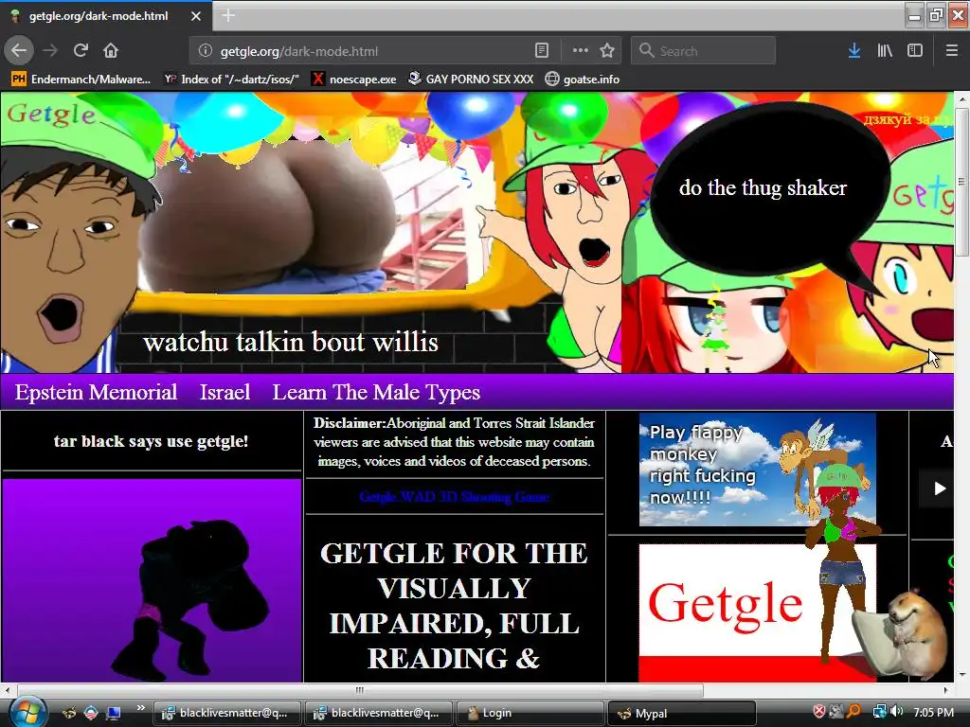
Task: Open the Index of /~dartz/isos/ bookmark
Action: click(231, 80)
